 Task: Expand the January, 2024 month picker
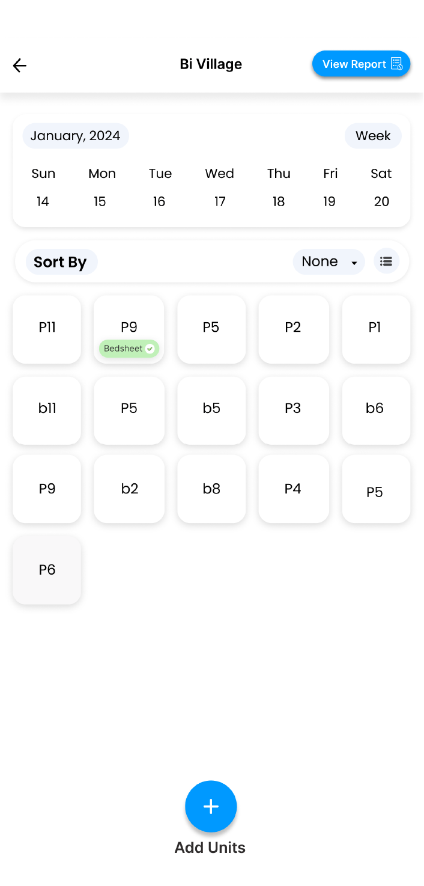(76, 136)
